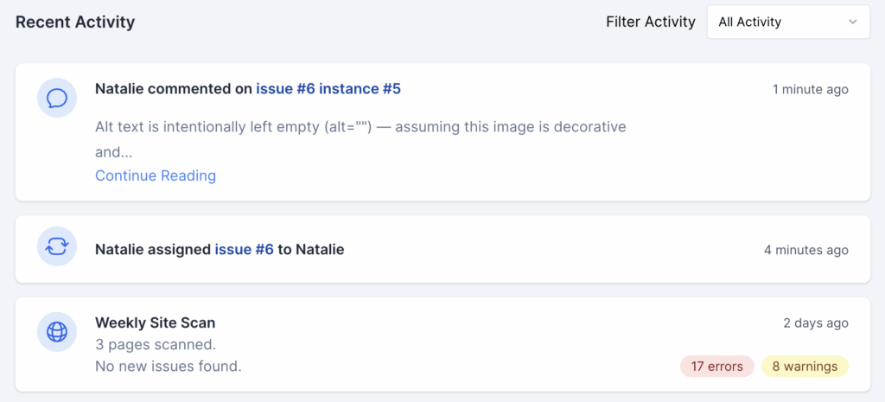
Task: Click the 8 warnings badge
Action: [805, 367]
